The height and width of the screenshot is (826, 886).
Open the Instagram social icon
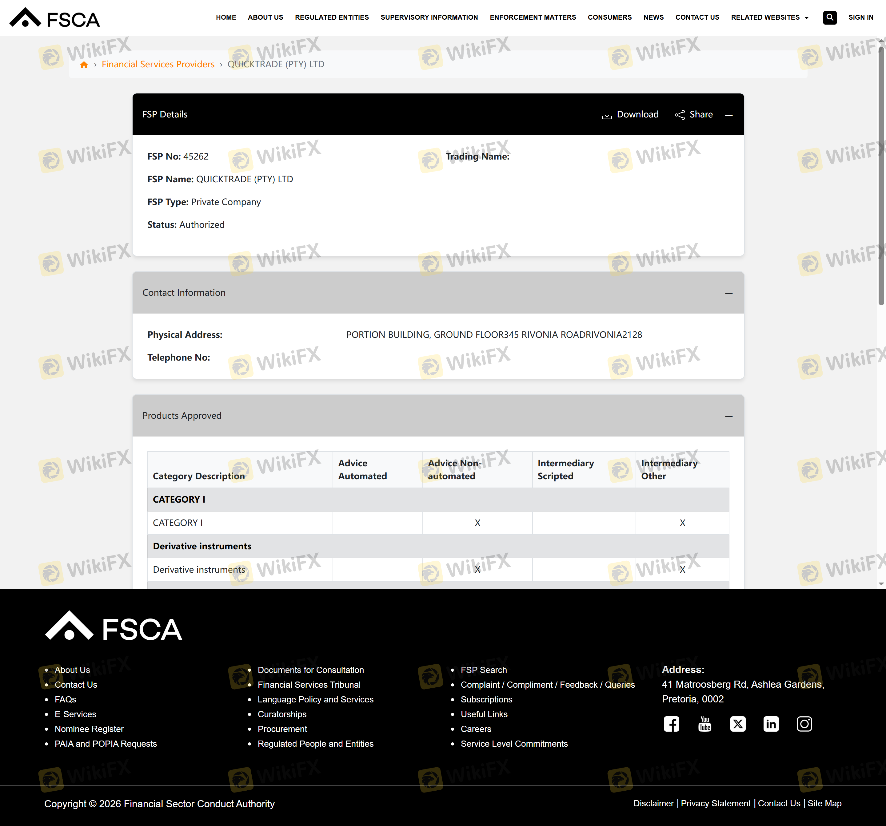click(804, 724)
